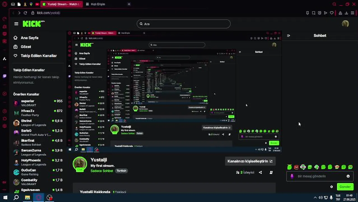Toggle Kick hamburger sidebar menu
The image size is (358, 202).
[16, 24]
